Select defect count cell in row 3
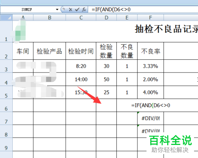The width and height of the screenshot is (198, 158). coord(127,66)
